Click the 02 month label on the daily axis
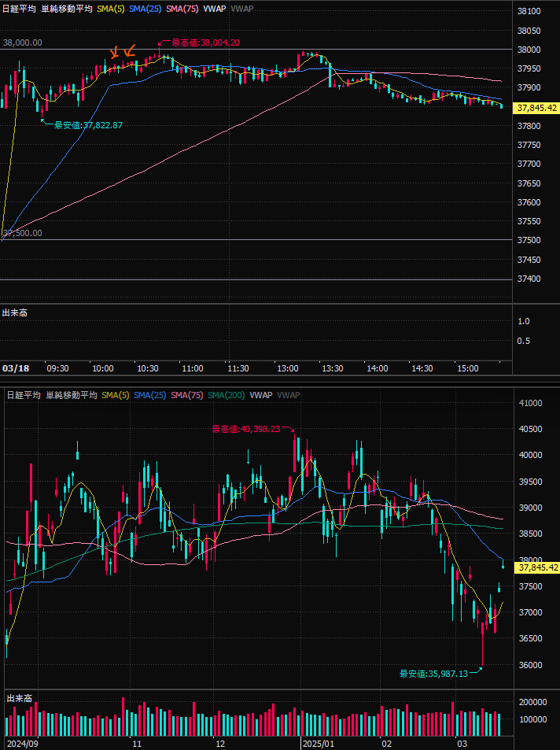Image resolution: width=560 pixels, height=750 pixels. pos(386,744)
